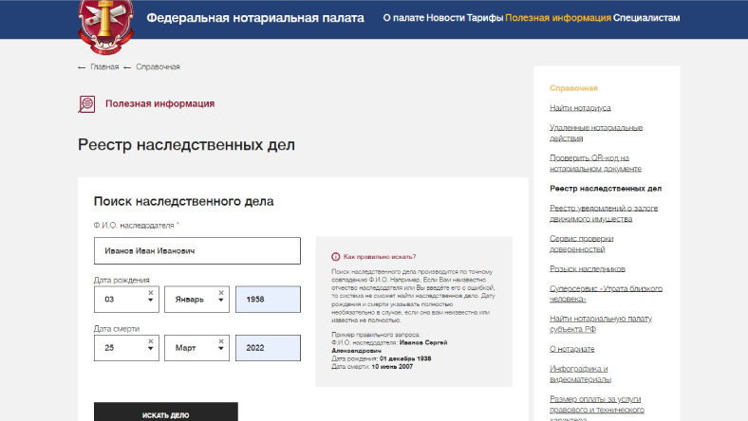Clear the death month Март with the x icon
The height and width of the screenshot is (421, 748).
click(x=220, y=341)
